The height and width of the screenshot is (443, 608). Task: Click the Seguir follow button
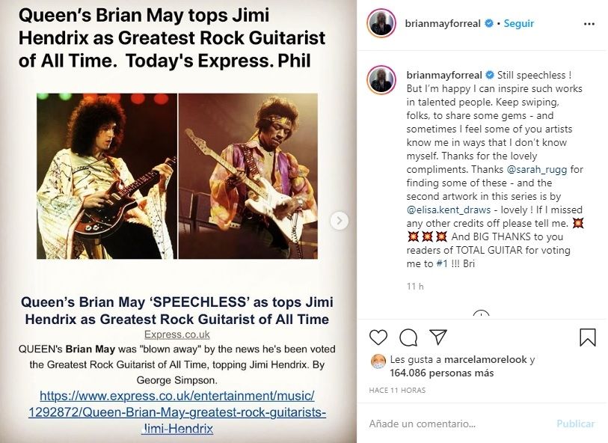518,23
